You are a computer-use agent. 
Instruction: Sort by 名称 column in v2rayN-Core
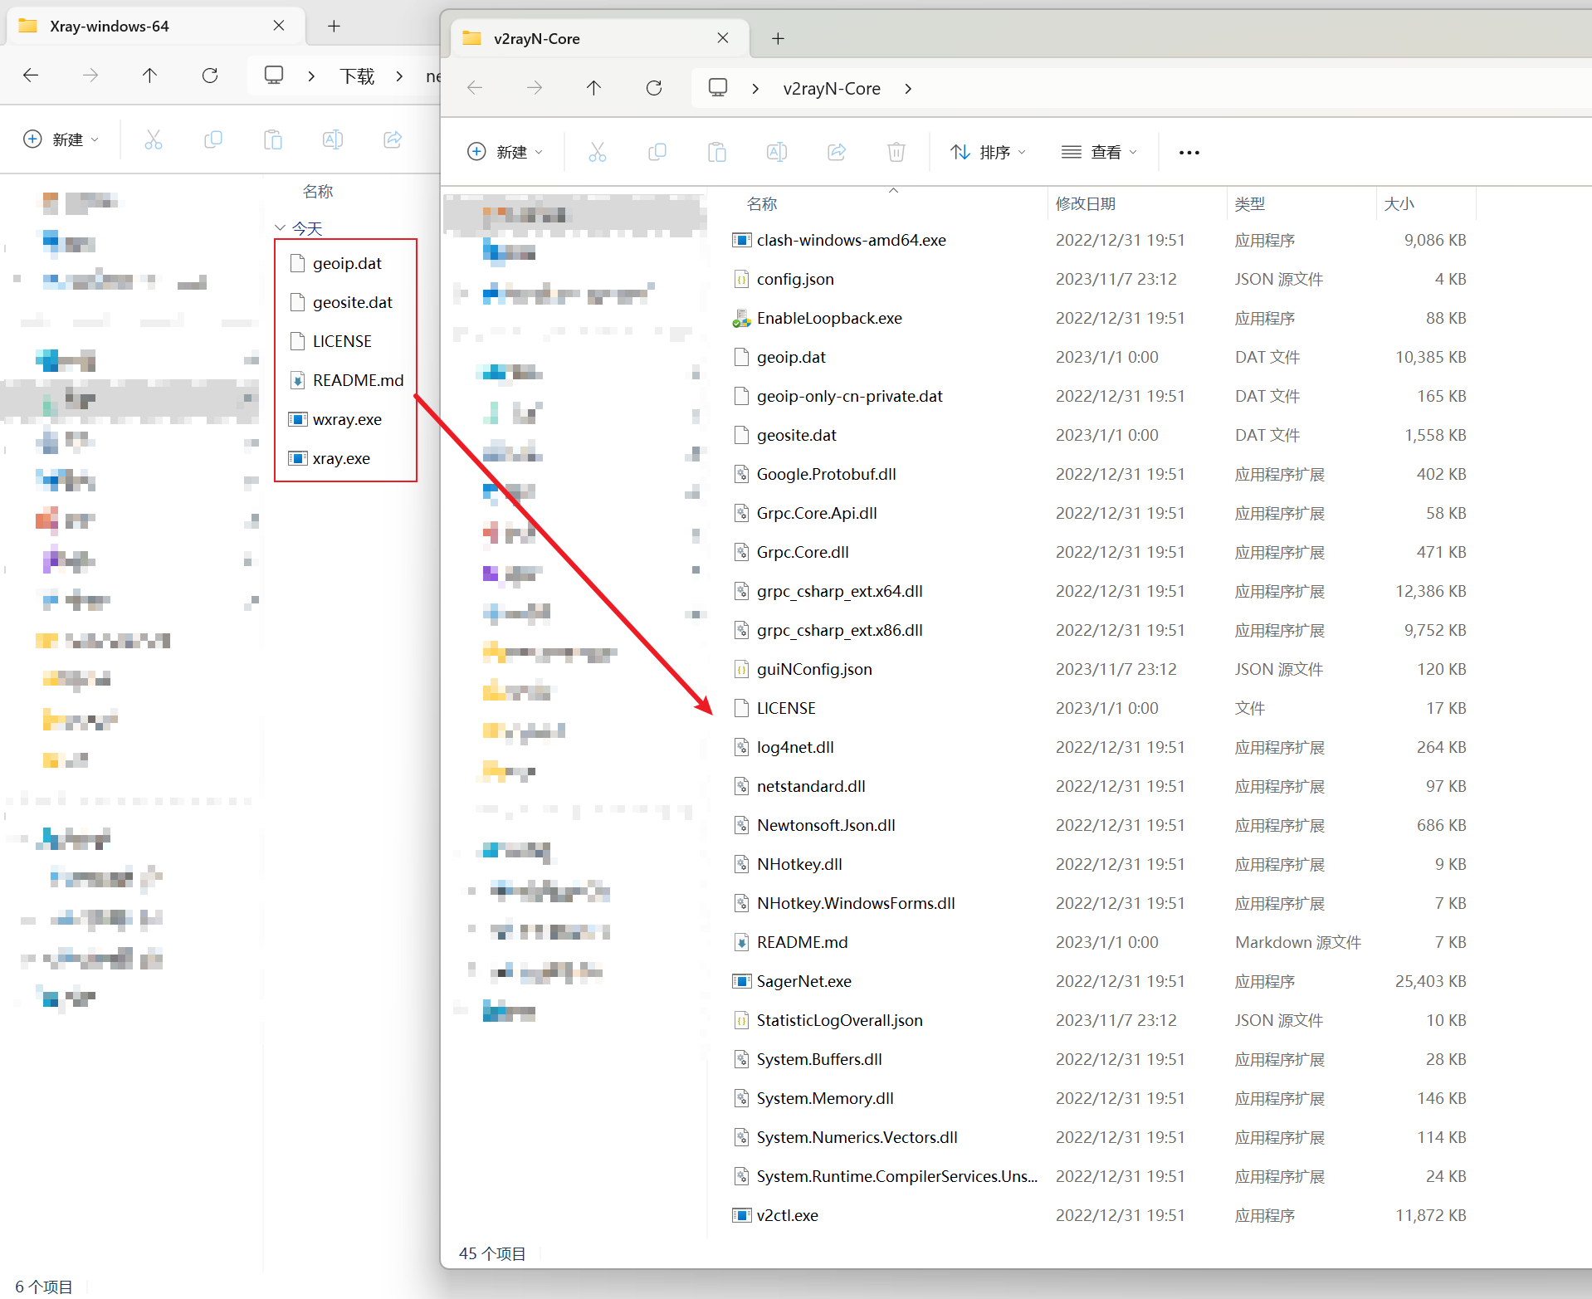pyautogui.click(x=762, y=203)
